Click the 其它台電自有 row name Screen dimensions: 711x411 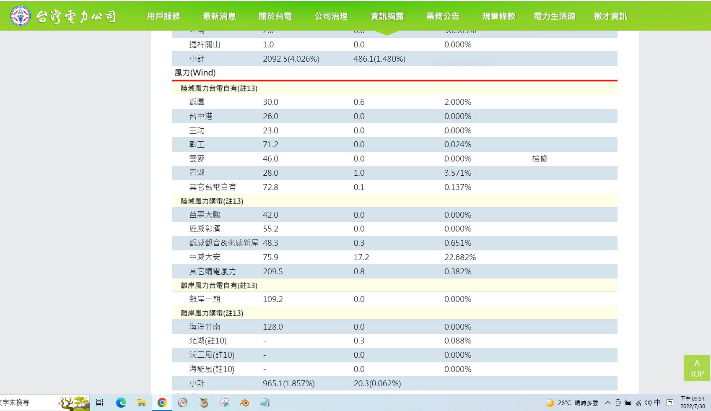pos(213,187)
